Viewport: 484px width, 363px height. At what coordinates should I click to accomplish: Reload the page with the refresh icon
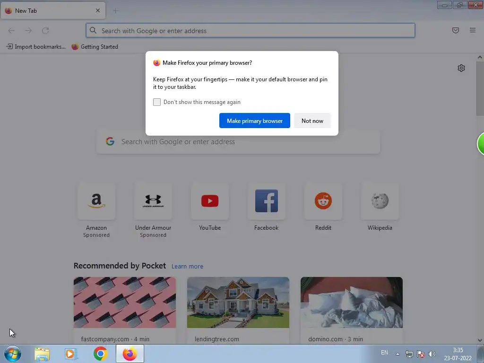click(x=45, y=31)
